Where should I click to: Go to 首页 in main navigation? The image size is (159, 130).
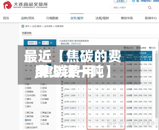pyautogui.click(x=6, y=18)
